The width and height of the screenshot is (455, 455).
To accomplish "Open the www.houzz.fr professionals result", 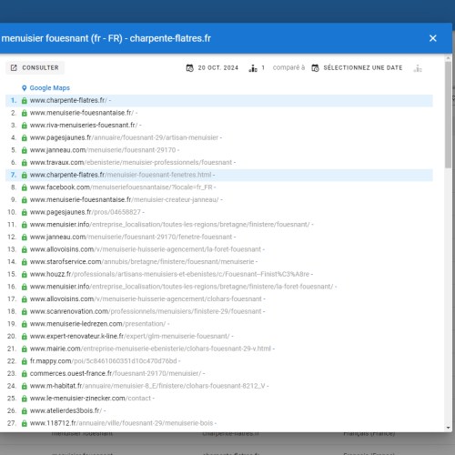I will (169, 274).
